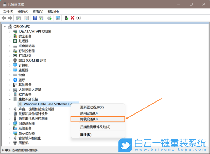This screenshot has width=210, height=154.
Task: Open the 文件(F) menu
Action: click(8, 12)
